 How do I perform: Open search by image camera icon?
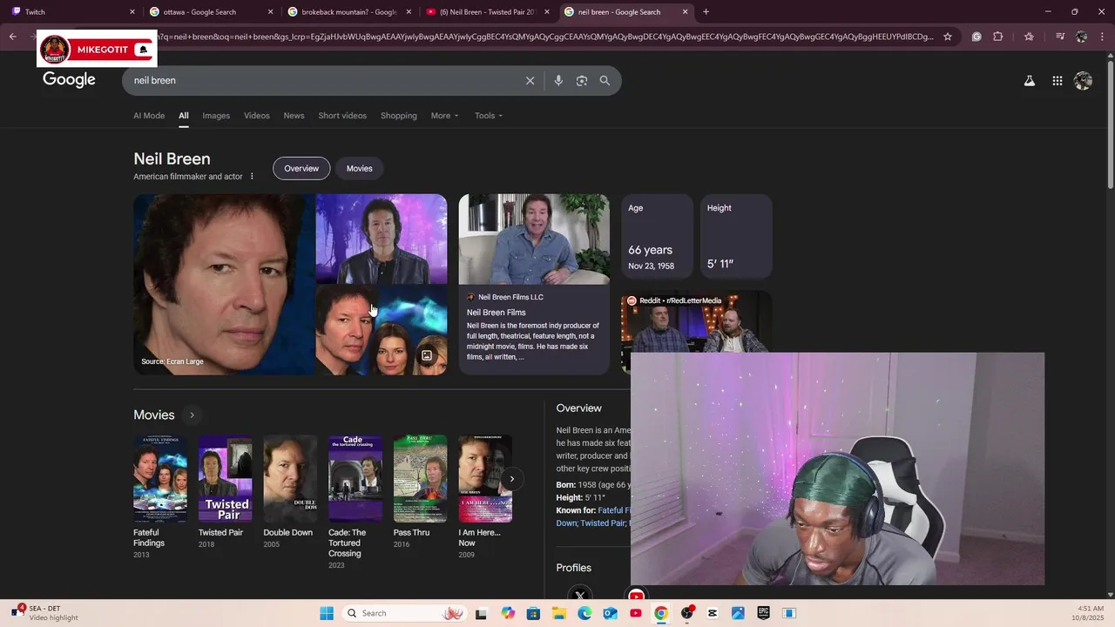pos(582,80)
